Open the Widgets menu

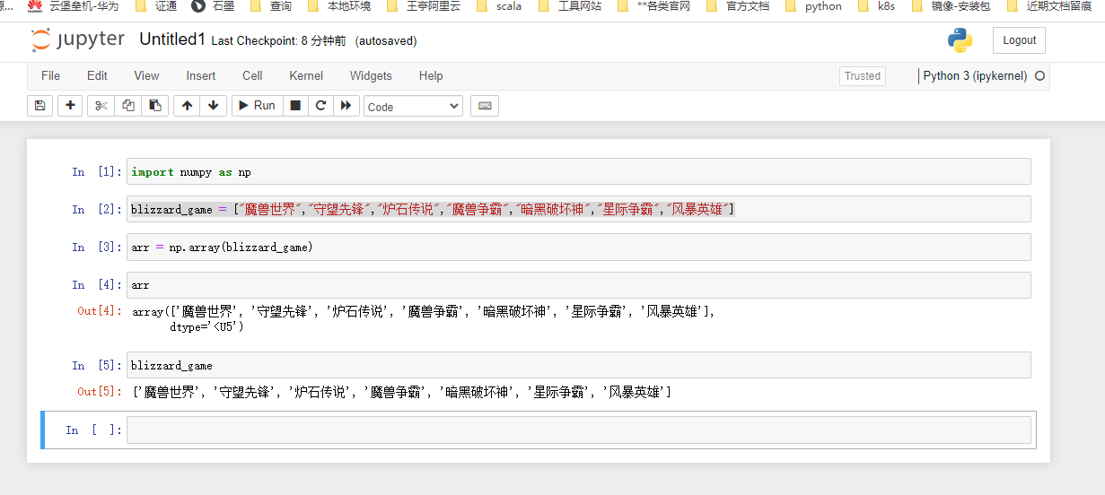(371, 76)
